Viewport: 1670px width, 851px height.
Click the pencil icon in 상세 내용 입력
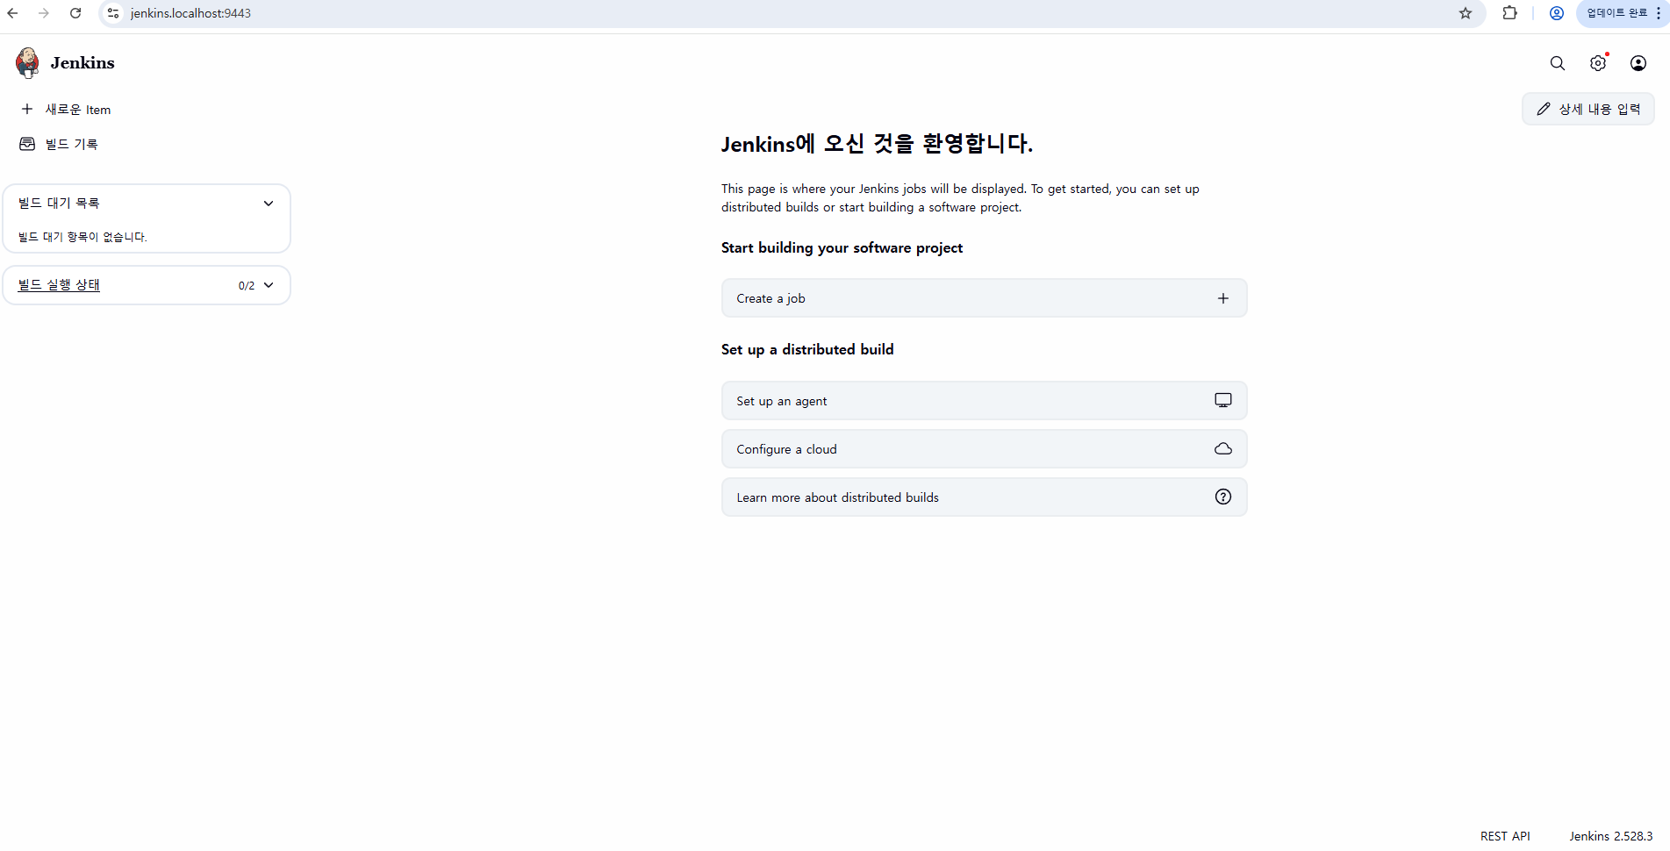click(1544, 109)
